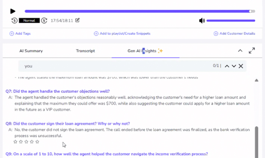This screenshot has height=158, width=265.
Task: Seek on the audio progress bar
Action: click(138, 11)
